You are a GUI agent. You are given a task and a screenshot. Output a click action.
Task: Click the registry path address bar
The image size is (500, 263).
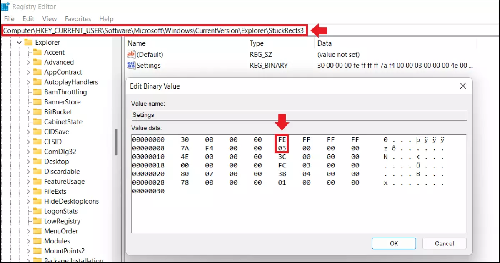click(x=155, y=30)
